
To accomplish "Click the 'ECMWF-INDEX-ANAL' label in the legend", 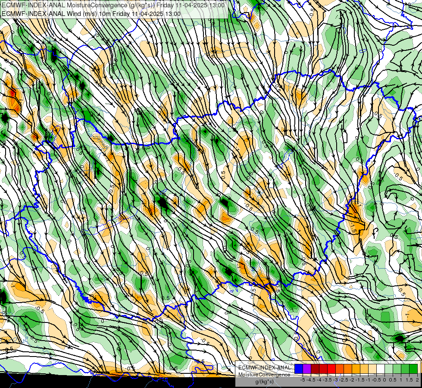I will pyautogui.click(x=264, y=368).
